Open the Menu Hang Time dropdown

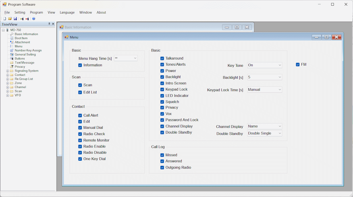pyautogui.click(x=126, y=58)
